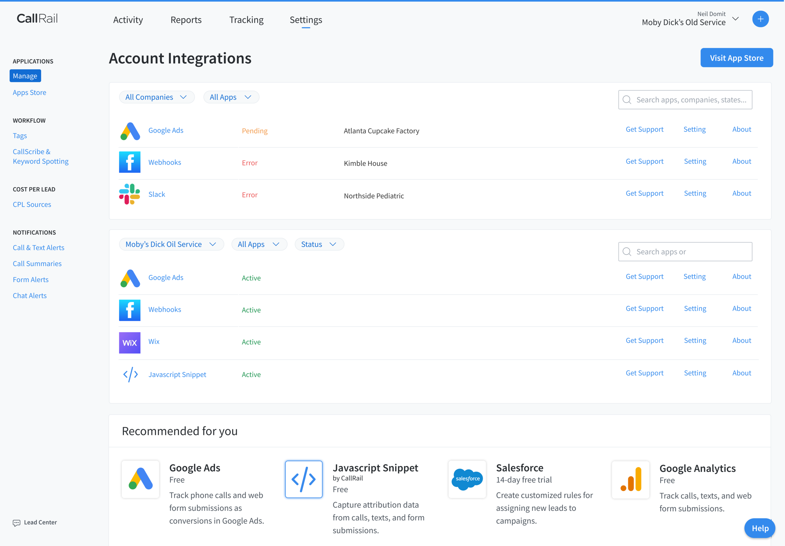Click the Javascript Snippet code icon in list
The width and height of the screenshot is (785, 546).
click(x=130, y=374)
